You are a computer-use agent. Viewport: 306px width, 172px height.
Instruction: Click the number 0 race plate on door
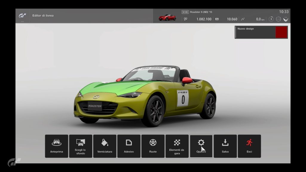point(183,98)
